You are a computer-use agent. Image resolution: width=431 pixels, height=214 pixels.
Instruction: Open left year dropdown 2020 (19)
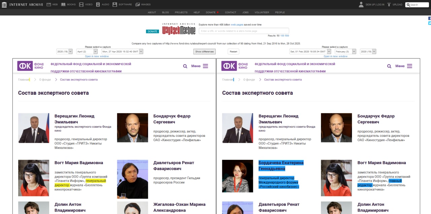[64, 52]
